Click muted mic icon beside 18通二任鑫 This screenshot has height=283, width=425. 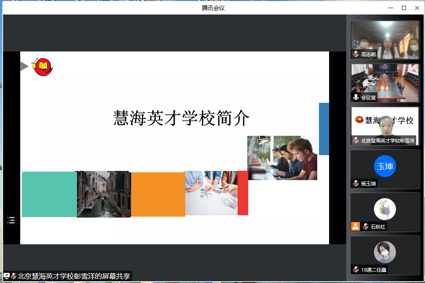click(356, 269)
